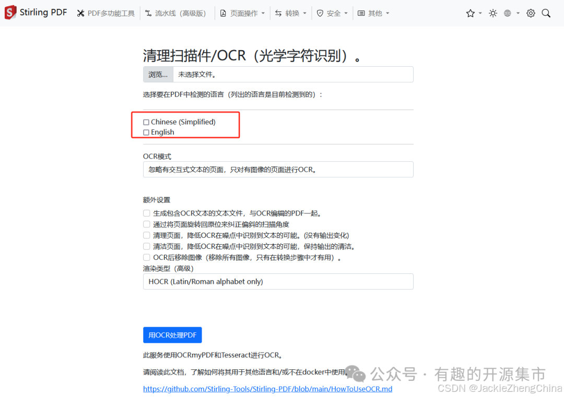Click the pipeline icon beside 流水线
The height and width of the screenshot is (397, 564).
[x=148, y=13]
